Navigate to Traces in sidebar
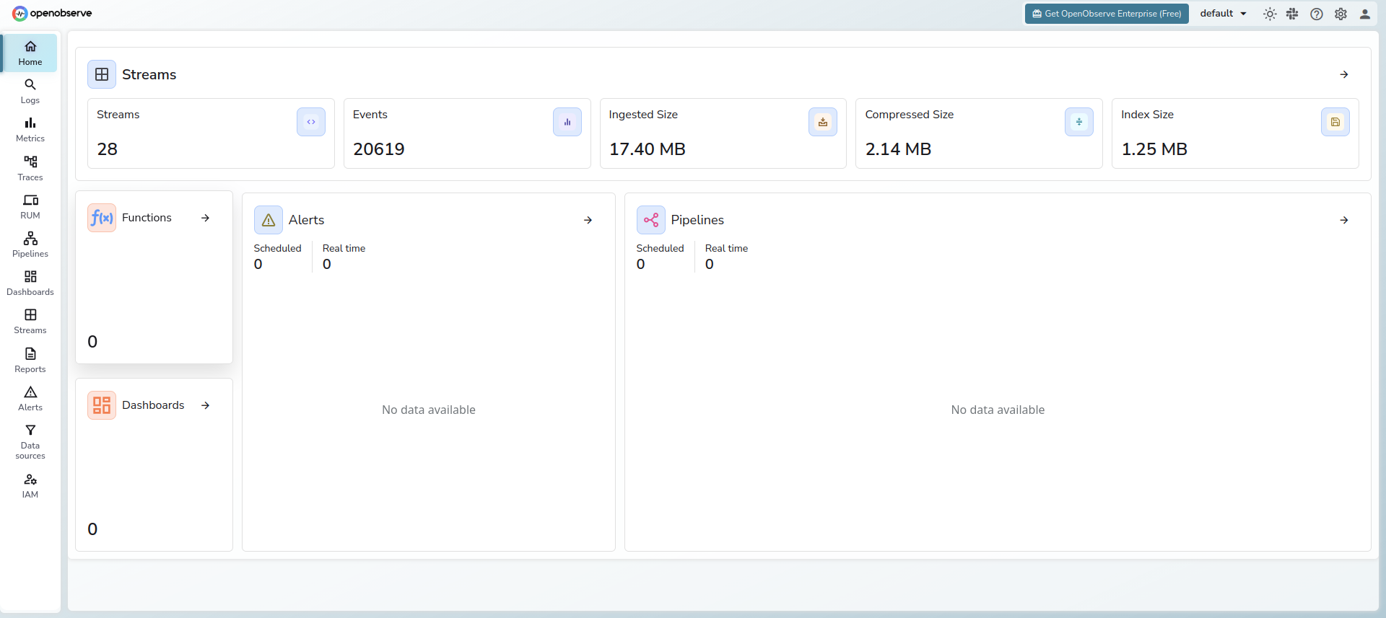 pos(30,168)
